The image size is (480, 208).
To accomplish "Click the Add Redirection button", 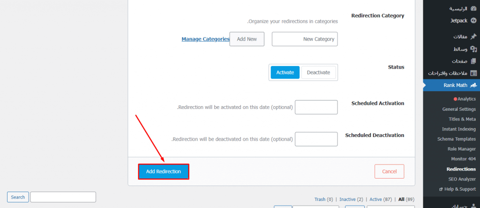I will tap(164, 172).
